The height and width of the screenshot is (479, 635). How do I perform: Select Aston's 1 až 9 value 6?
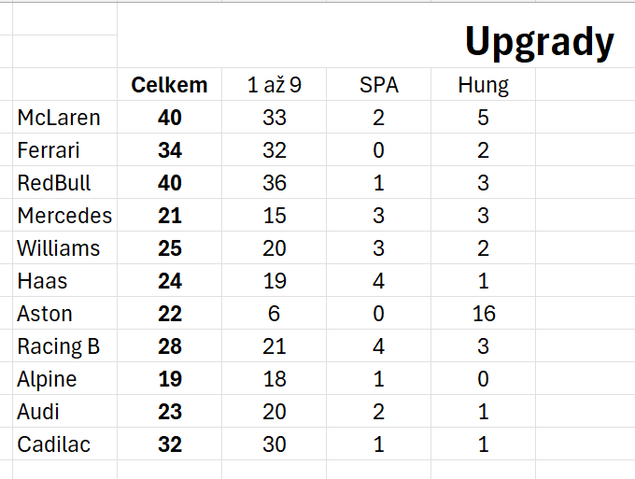[x=275, y=314]
